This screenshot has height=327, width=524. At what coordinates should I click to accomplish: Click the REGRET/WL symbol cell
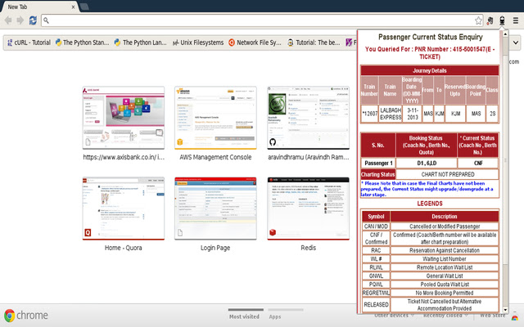click(x=376, y=293)
